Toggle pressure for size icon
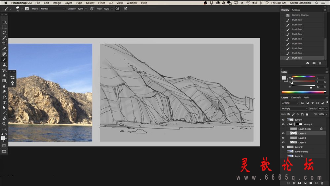The height and width of the screenshot is (186, 330). pyautogui.click(x=125, y=9)
